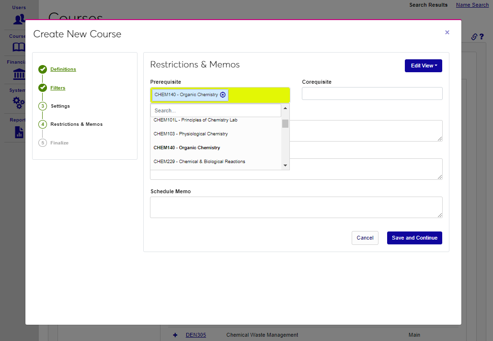Select CHEM103 - Physiological Chemistry option

191,134
